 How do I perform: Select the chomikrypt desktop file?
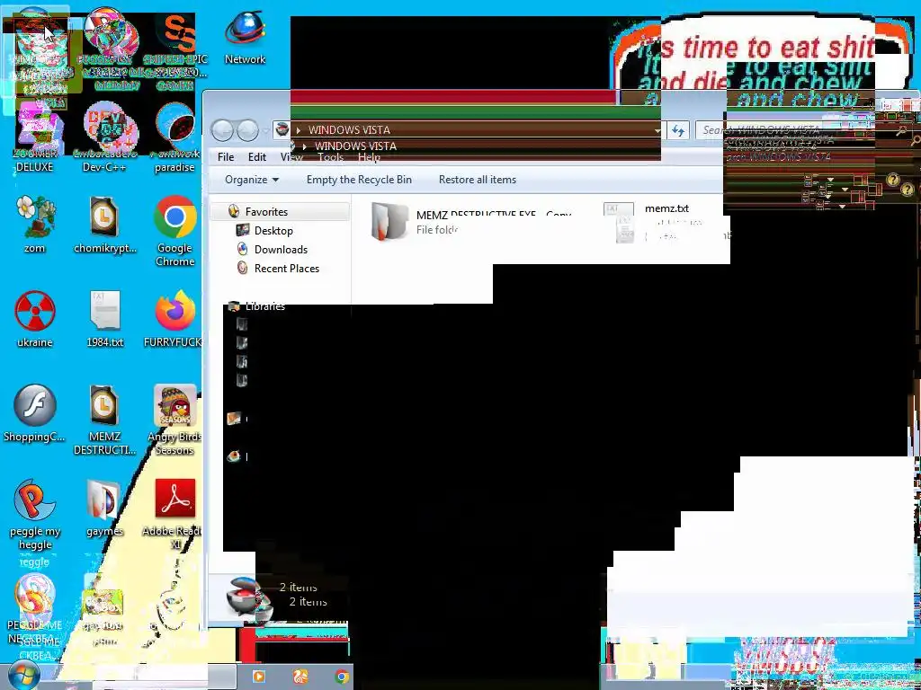click(x=105, y=224)
